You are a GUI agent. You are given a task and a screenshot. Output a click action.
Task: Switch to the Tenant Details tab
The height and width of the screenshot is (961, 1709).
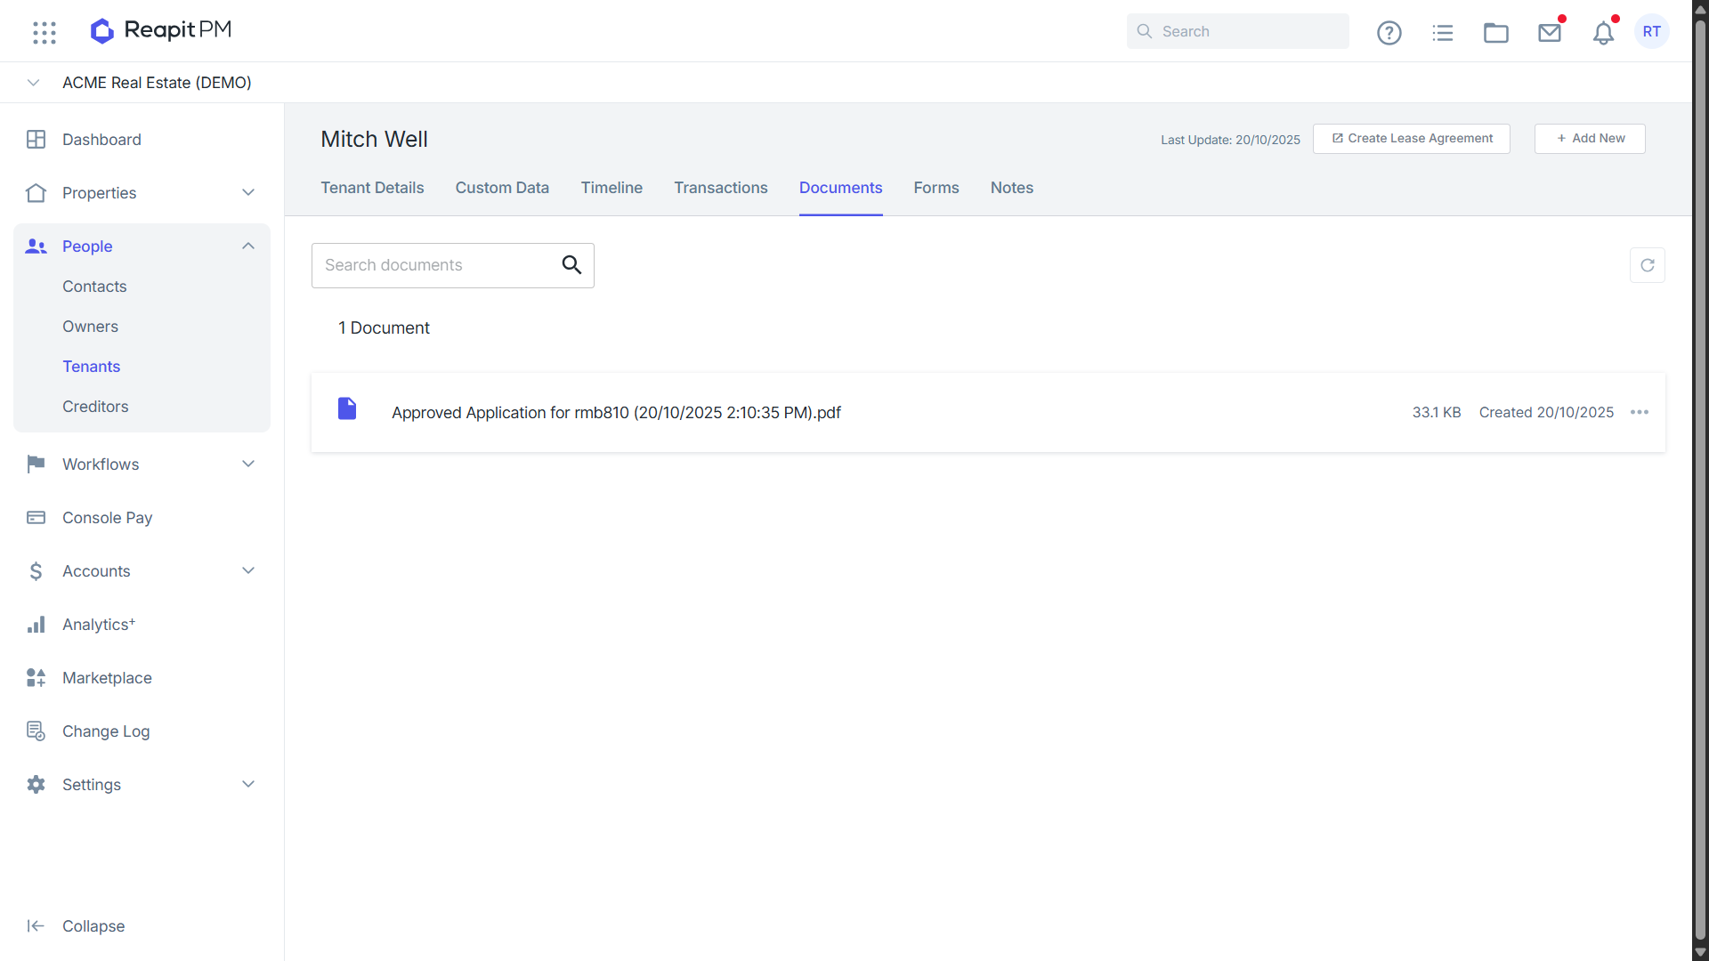click(x=372, y=188)
